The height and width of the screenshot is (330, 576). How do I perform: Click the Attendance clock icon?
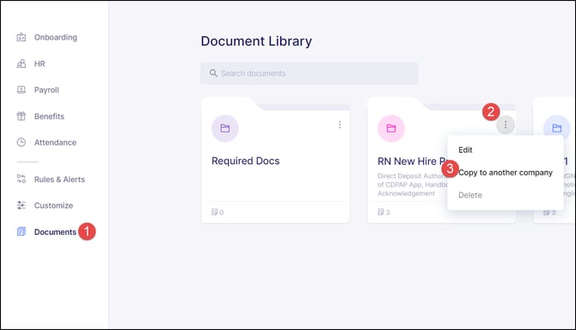click(x=21, y=142)
